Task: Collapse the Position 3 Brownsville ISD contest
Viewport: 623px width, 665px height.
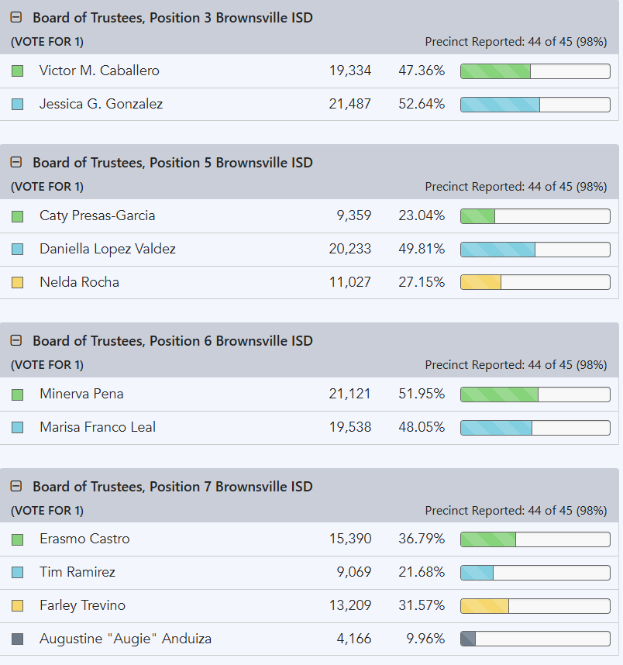Action: 16,17
